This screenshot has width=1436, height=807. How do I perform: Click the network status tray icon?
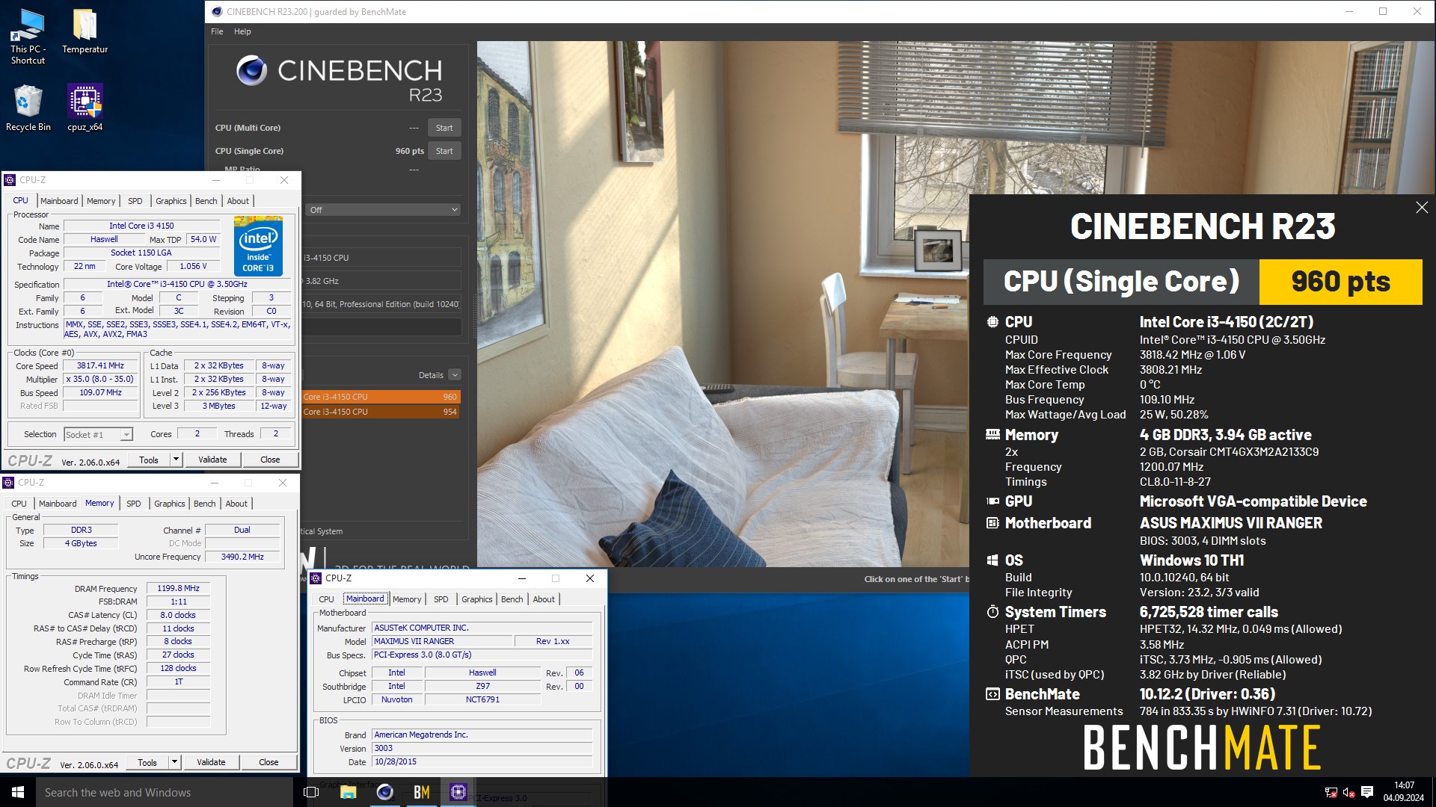tap(1331, 792)
